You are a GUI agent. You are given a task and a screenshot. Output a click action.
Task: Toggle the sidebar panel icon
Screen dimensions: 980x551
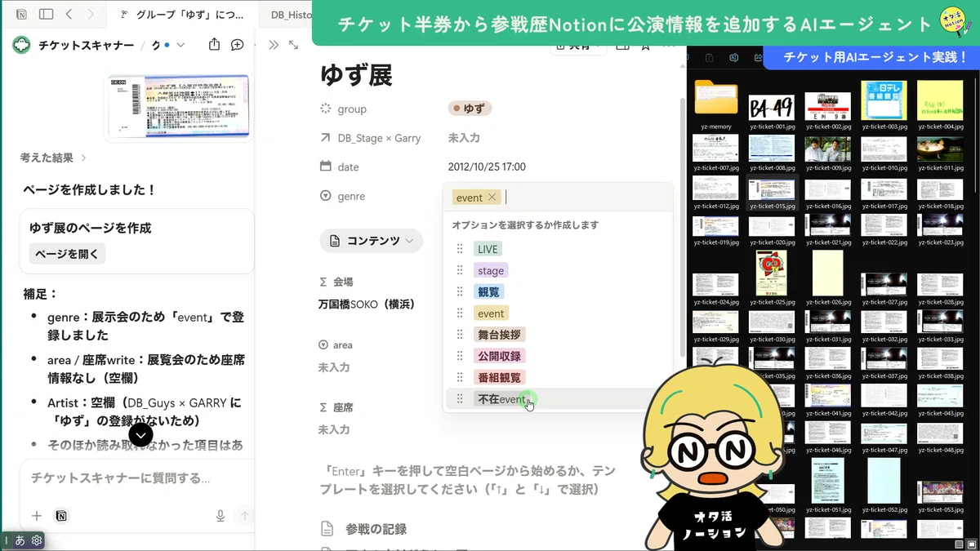[47, 15]
